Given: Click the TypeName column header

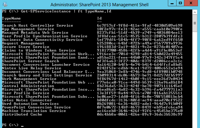Looking at the screenshot, I should [x=11, y=18].
